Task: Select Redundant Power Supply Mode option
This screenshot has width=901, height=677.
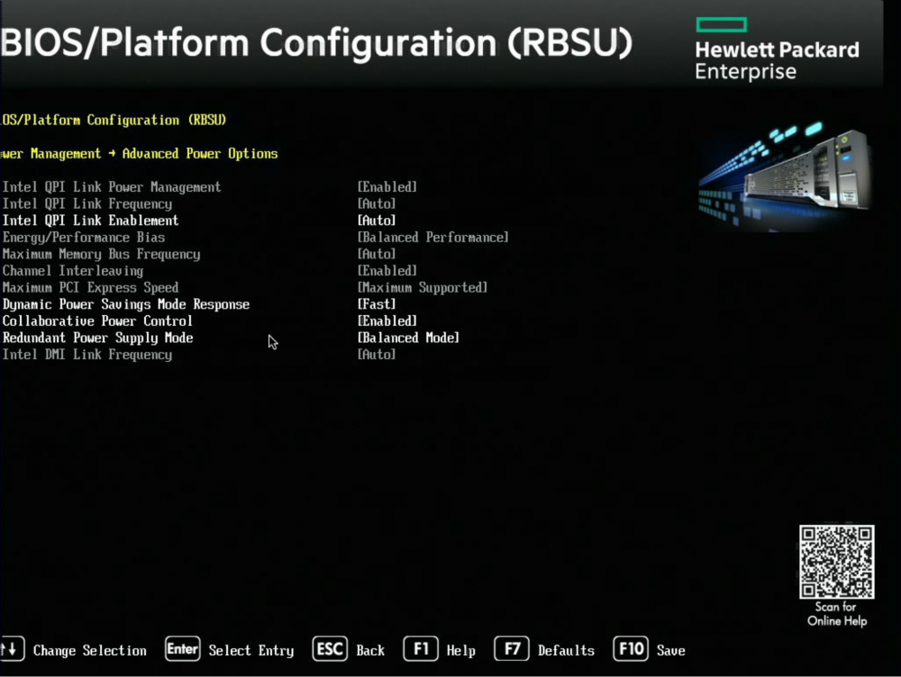Action: [97, 338]
